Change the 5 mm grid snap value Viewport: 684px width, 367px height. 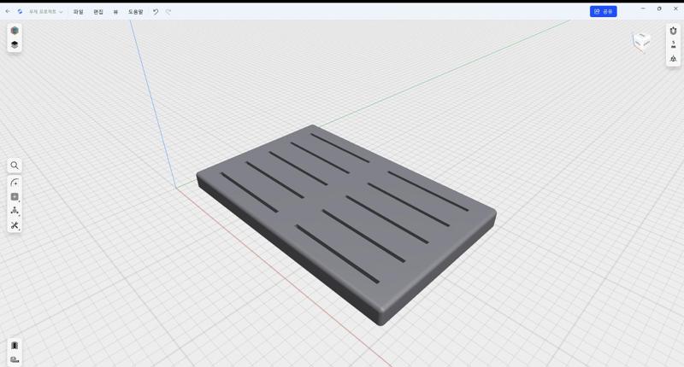673,44
